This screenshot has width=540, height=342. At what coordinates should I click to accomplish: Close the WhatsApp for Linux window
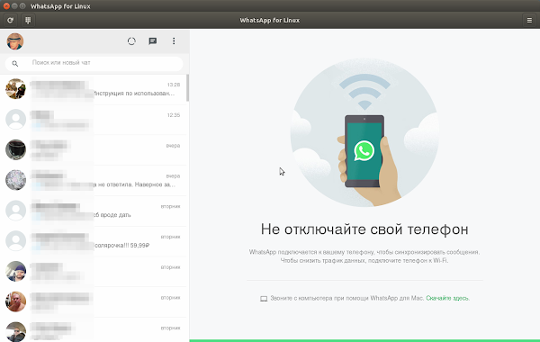[x=6, y=6]
